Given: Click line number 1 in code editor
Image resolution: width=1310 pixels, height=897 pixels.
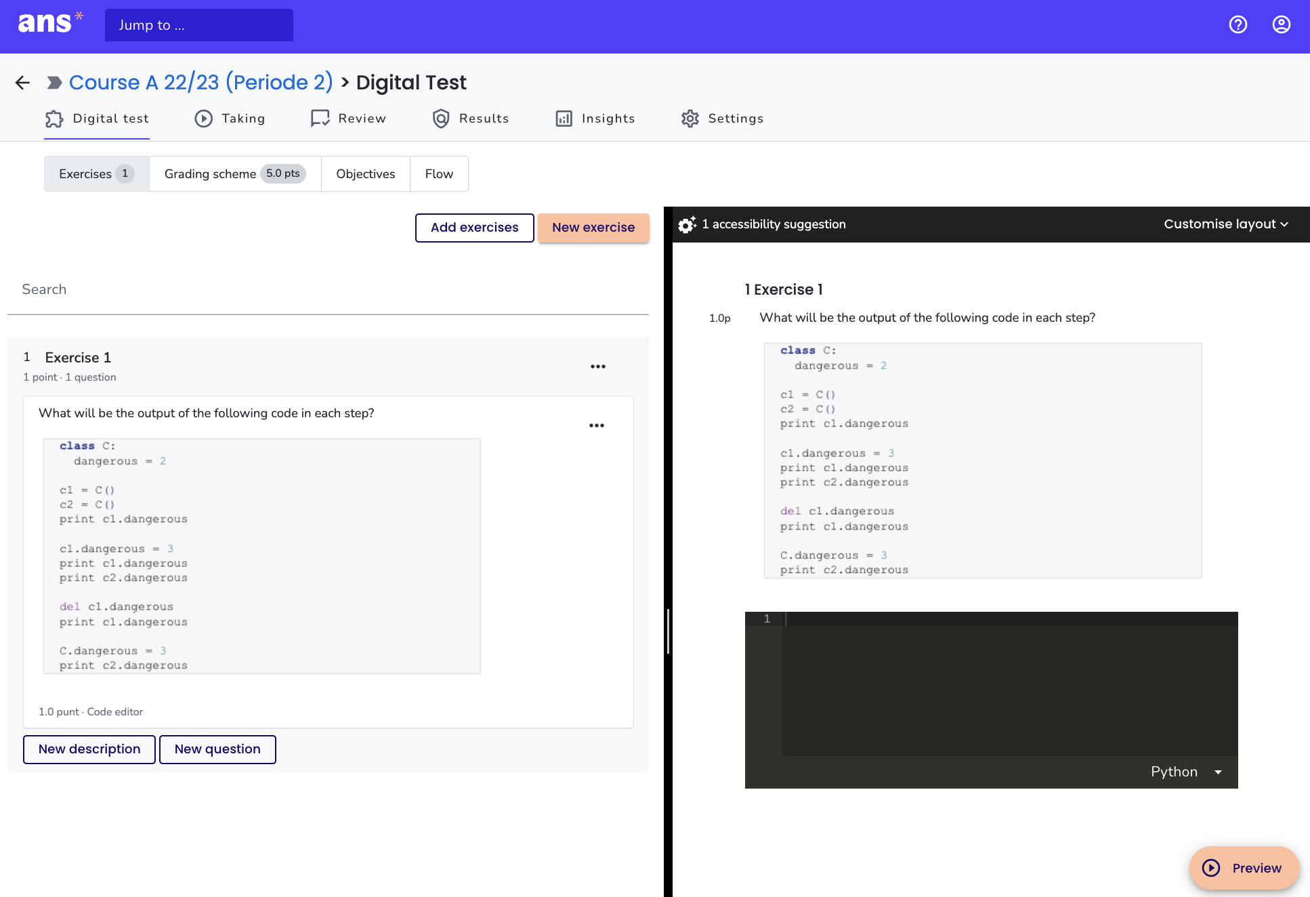Looking at the screenshot, I should (x=767, y=619).
